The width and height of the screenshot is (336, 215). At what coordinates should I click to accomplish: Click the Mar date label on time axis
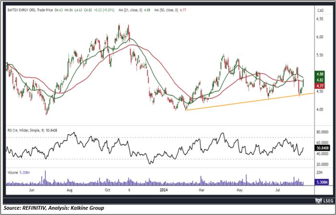pos(201,190)
